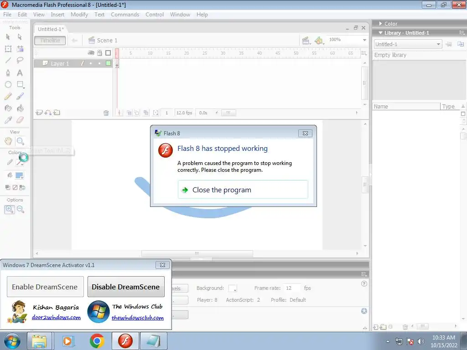Image resolution: width=467 pixels, height=350 pixels.
Task: Toggle show/hide all layers eye
Action: [91, 53]
